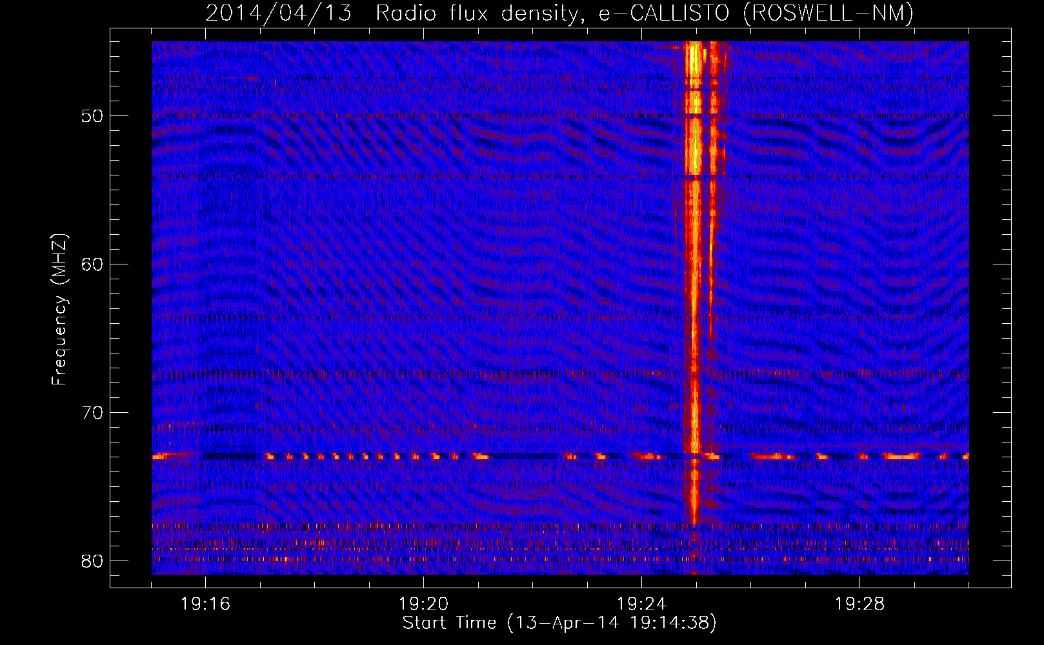Click the 80 MHz frequency tick label
Screen dimensions: 1044x645
click(93, 561)
